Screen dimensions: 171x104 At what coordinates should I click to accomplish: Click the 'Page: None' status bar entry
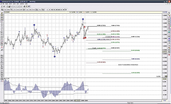[x=130, y=103]
